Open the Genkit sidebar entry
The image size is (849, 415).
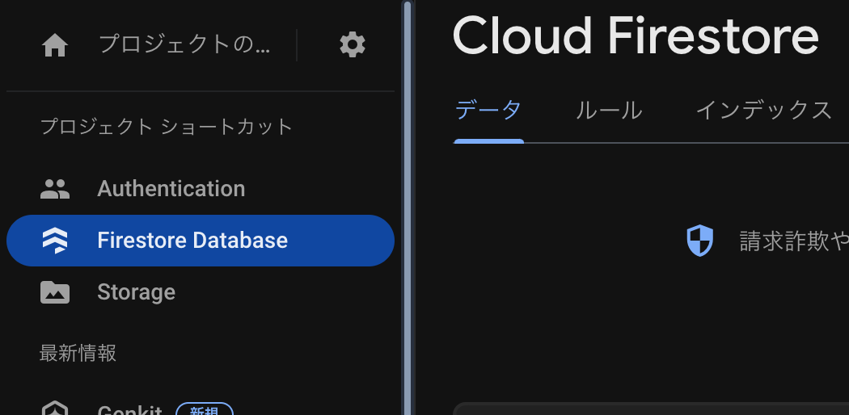click(130, 410)
